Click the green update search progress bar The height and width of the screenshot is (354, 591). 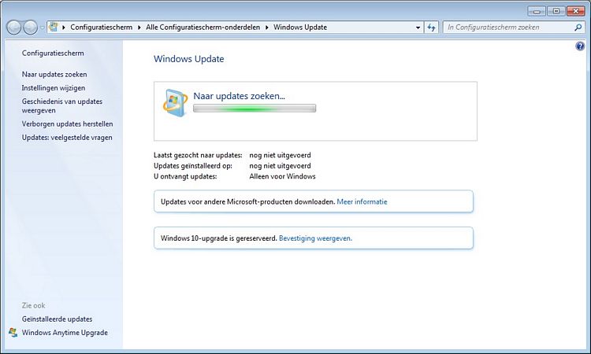[255, 109]
